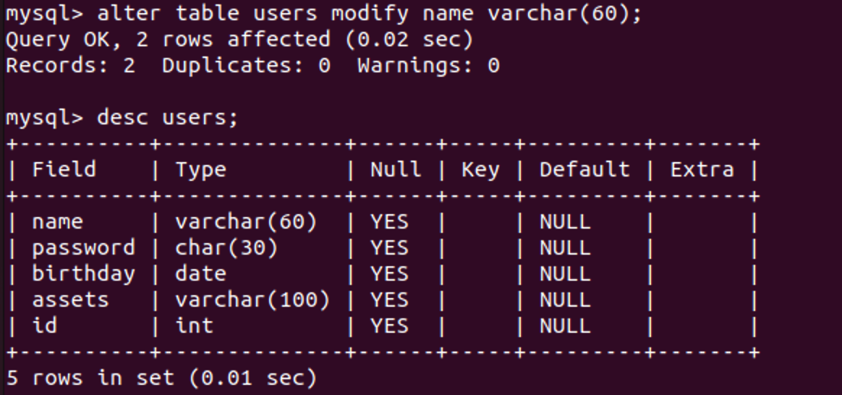Click the "Query OK, 2 rows affected" message
Screen dimensions: 842x395
[239, 40]
